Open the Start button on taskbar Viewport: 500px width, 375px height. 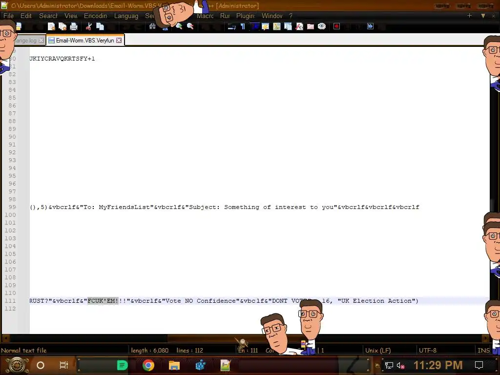(x=17, y=365)
